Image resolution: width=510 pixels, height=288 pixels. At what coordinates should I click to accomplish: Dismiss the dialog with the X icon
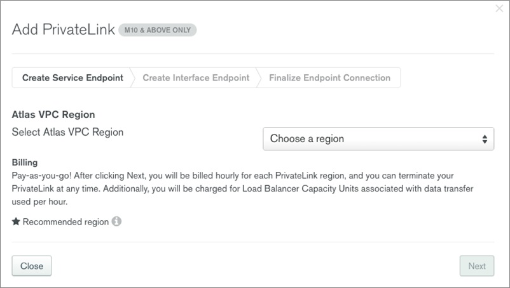pos(499,8)
